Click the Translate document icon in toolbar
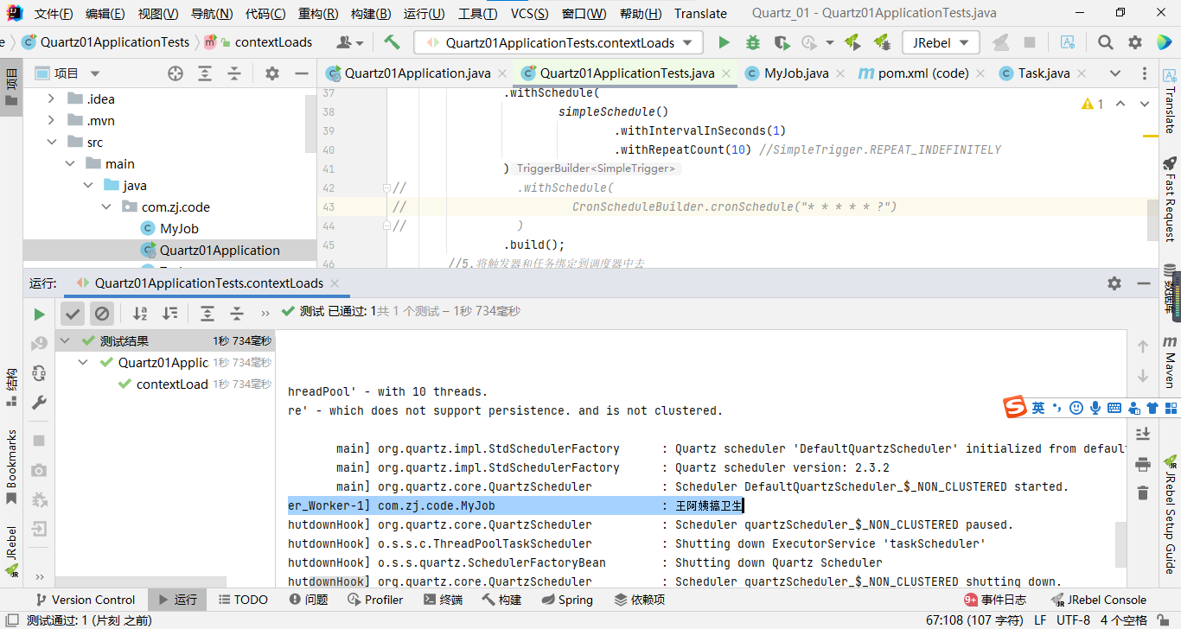 pyautogui.click(x=1068, y=42)
